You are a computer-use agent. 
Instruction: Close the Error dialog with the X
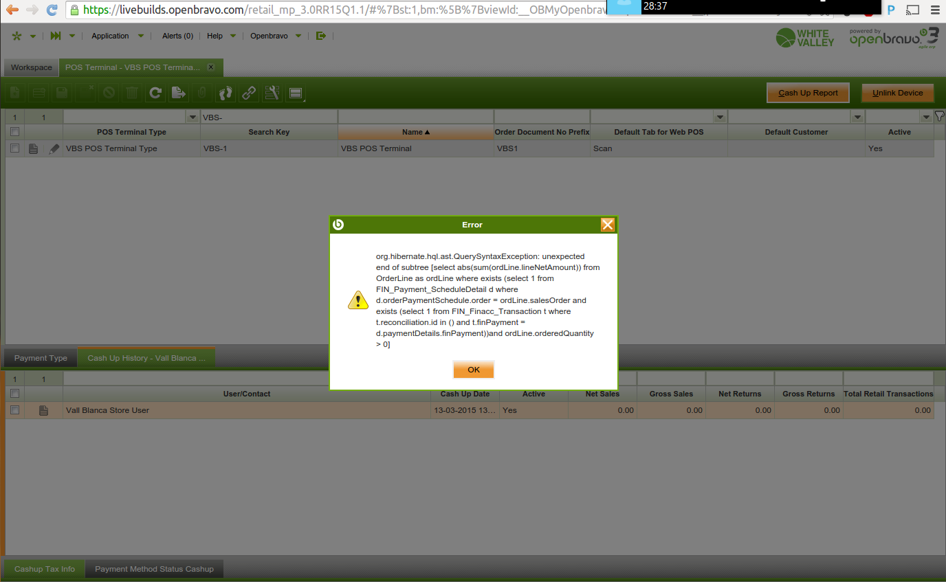[x=607, y=225]
